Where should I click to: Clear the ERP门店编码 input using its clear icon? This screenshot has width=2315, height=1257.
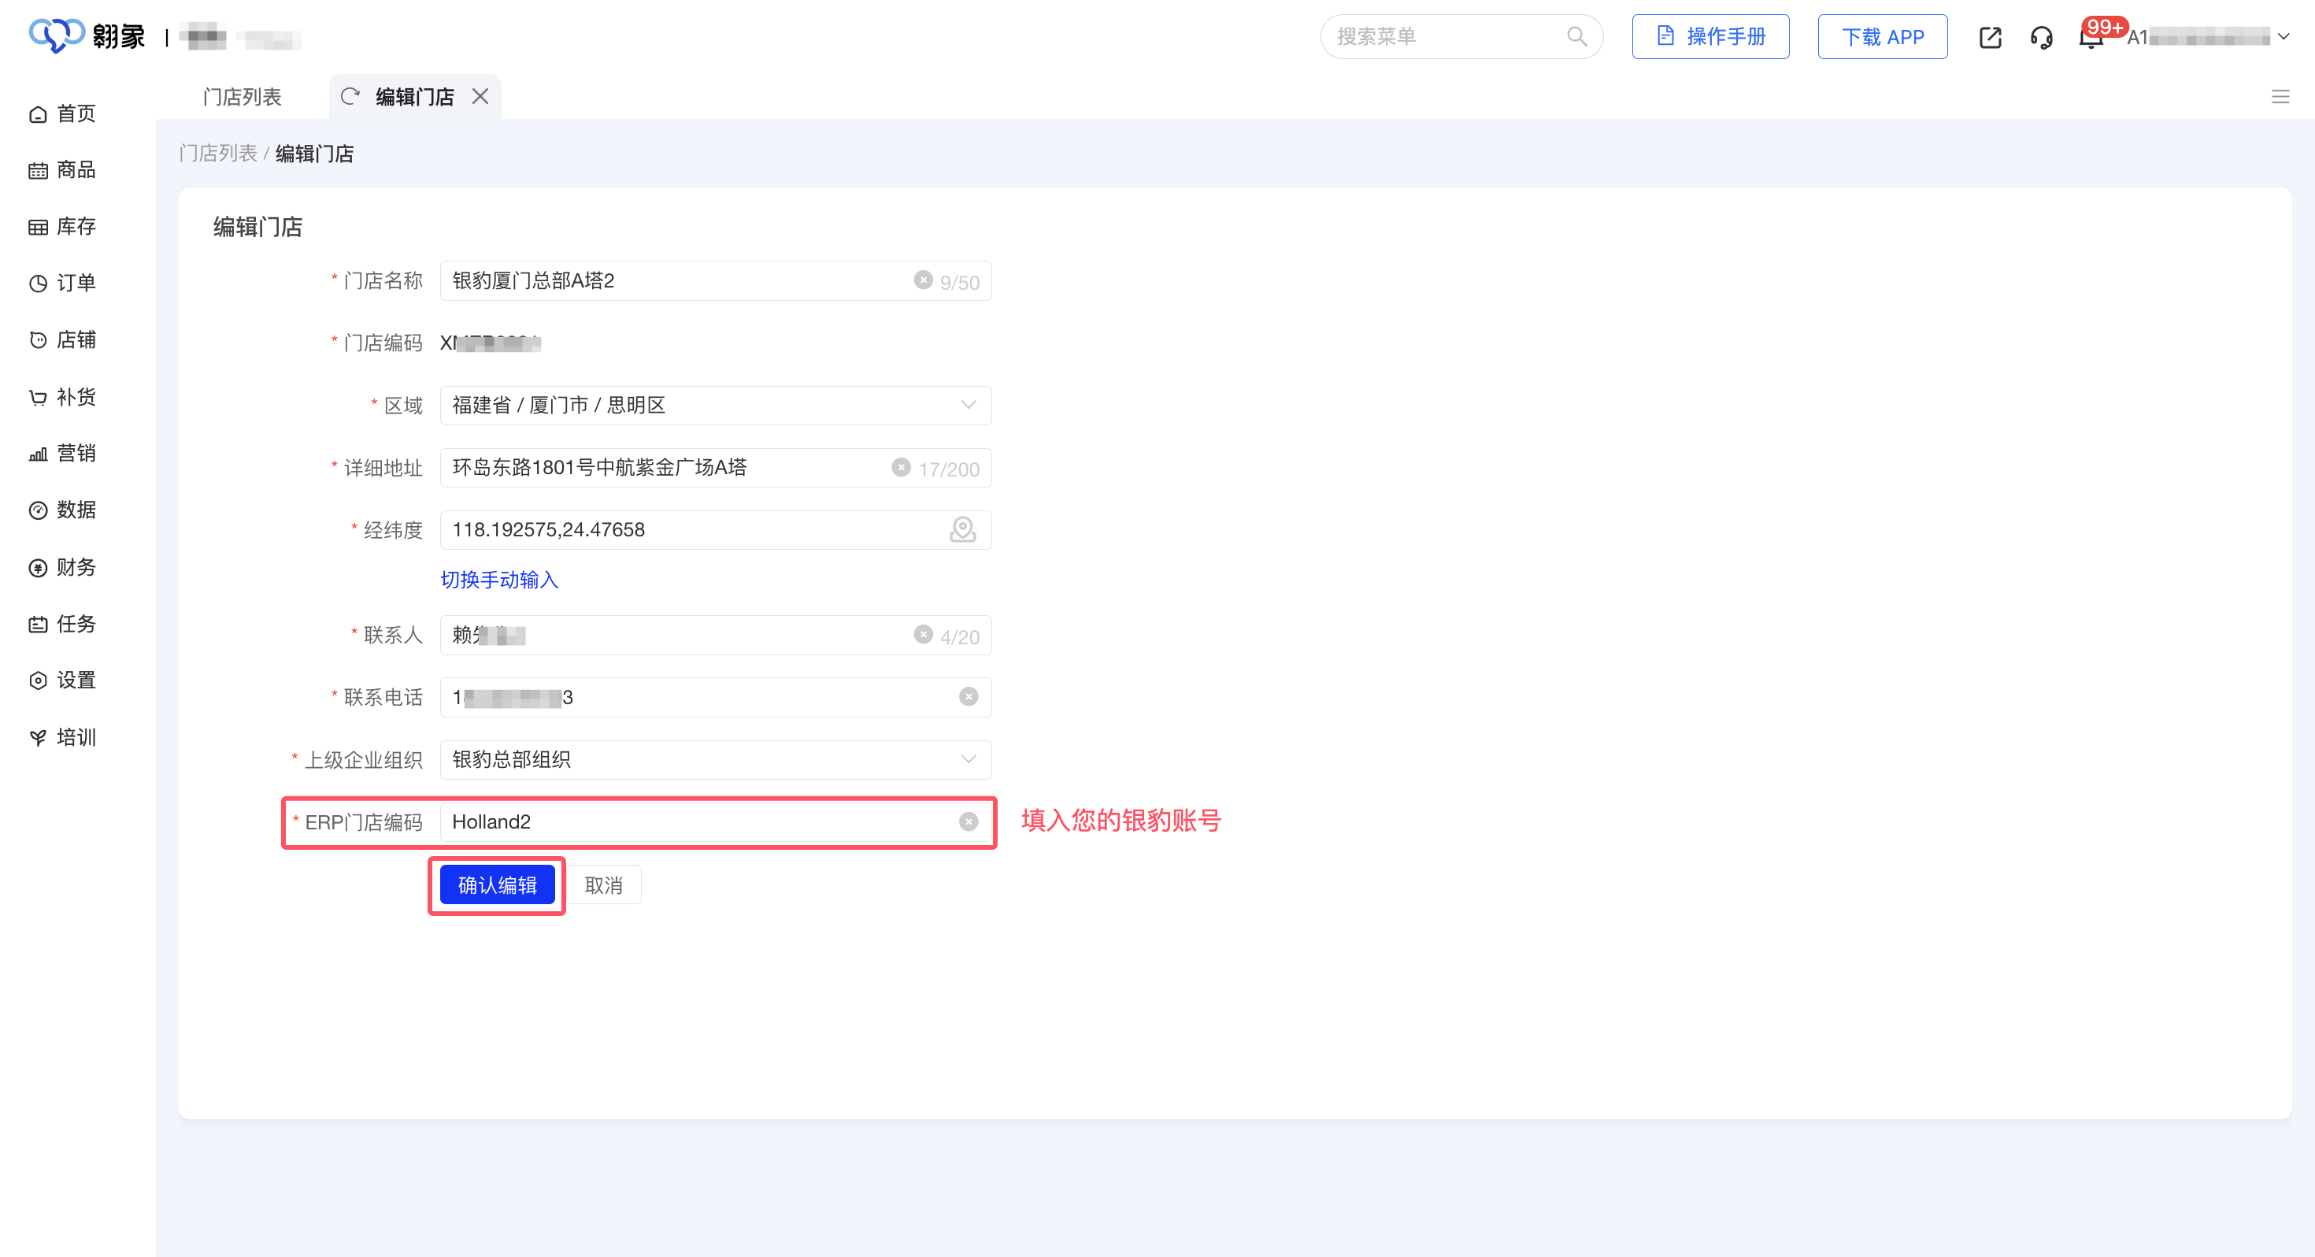coord(968,821)
